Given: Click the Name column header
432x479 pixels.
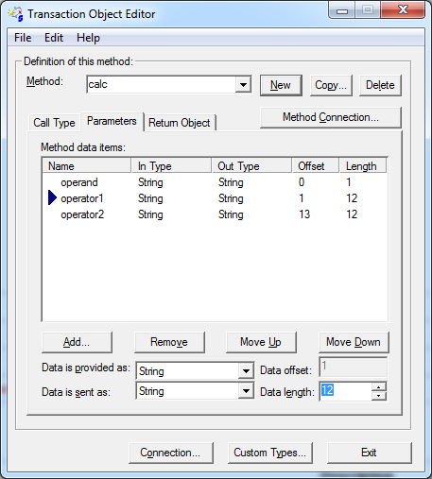Looking at the screenshot, I should [x=87, y=165].
